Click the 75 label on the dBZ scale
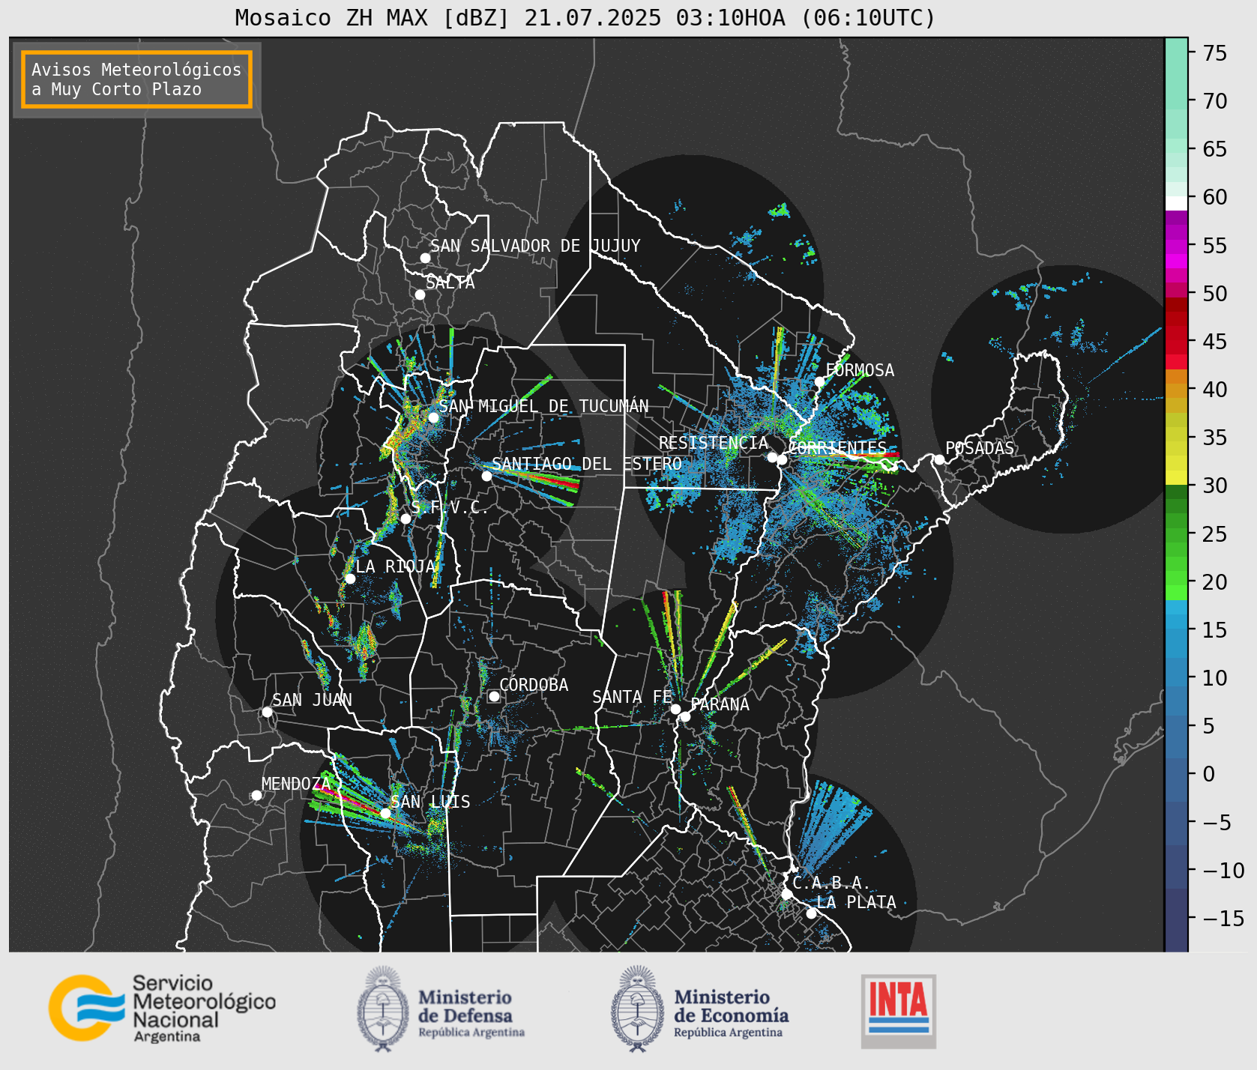The image size is (1257, 1070). point(1215,53)
